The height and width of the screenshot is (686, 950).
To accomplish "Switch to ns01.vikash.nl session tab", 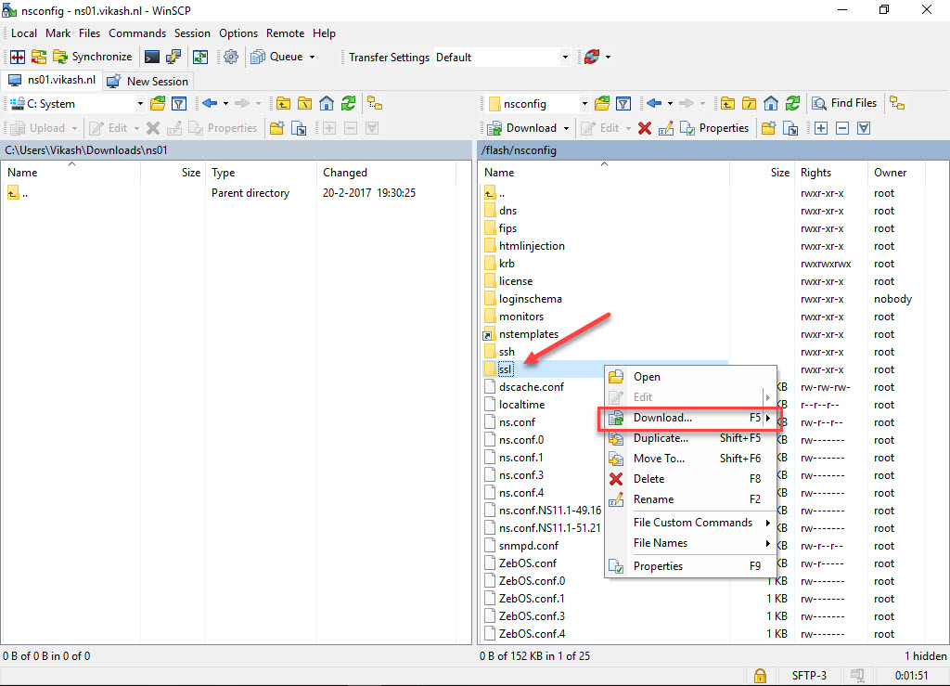I will point(52,80).
